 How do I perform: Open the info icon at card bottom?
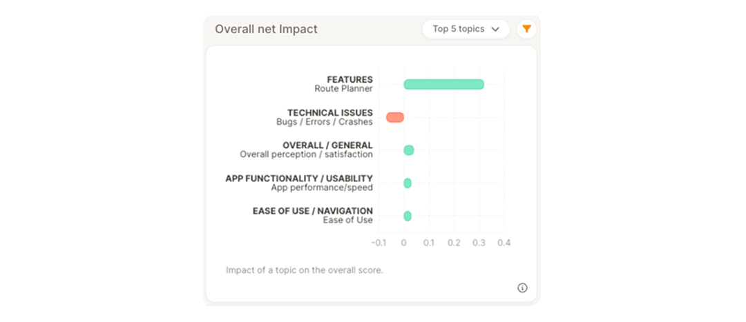pyautogui.click(x=522, y=288)
